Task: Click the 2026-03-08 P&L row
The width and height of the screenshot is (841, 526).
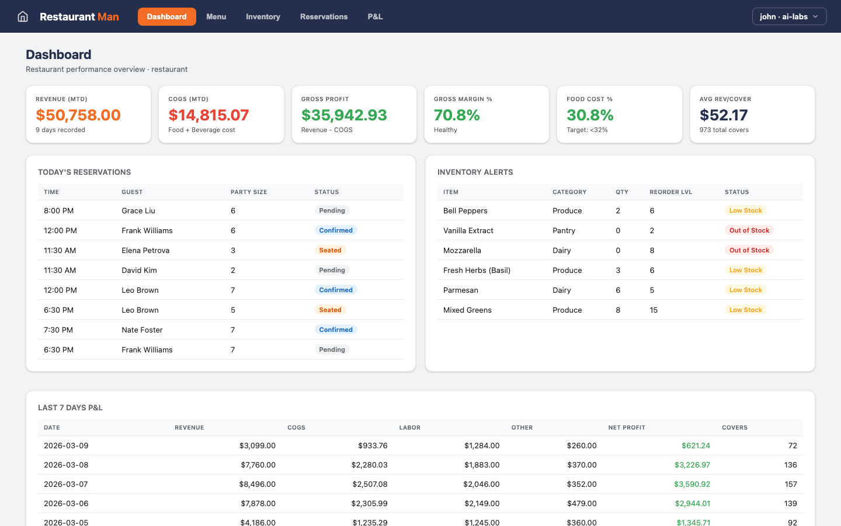Action: (420, 465)
